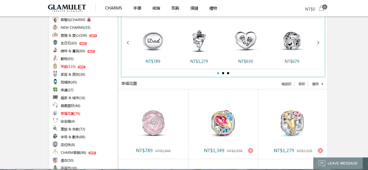Select the first carousel page dot

point(218,73)
